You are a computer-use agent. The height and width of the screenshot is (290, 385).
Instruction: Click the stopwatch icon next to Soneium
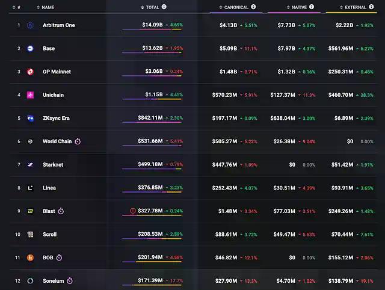pyautogui.click(x=70, y=280)
